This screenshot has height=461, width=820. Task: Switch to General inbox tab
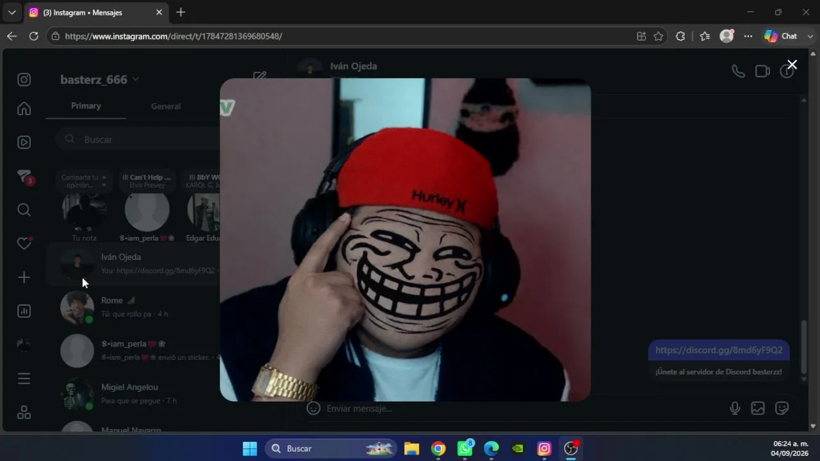(x=166, y=106)
